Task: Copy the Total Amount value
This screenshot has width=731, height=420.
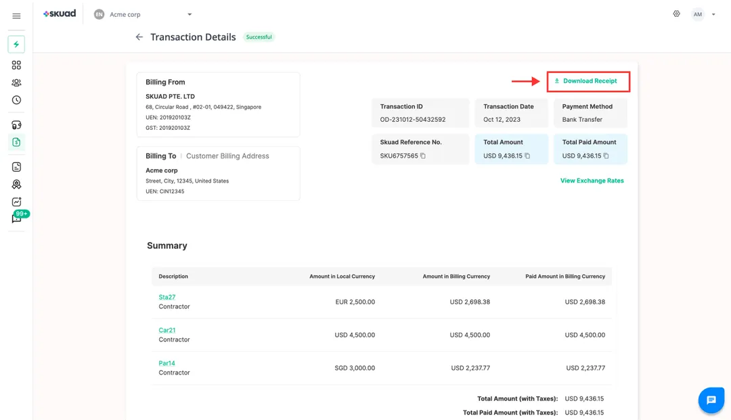Action: pyautogui.click(x=527, y=156)
